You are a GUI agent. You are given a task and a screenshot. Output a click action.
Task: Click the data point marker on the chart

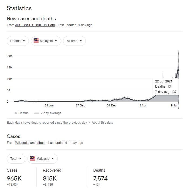(178, 70)
